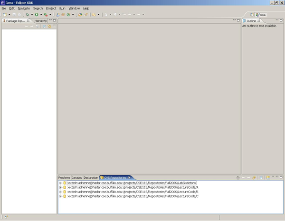Toggle Link with Editor in Package Explorer
Viewport: 285px width, 221px height.
[49, 27]
